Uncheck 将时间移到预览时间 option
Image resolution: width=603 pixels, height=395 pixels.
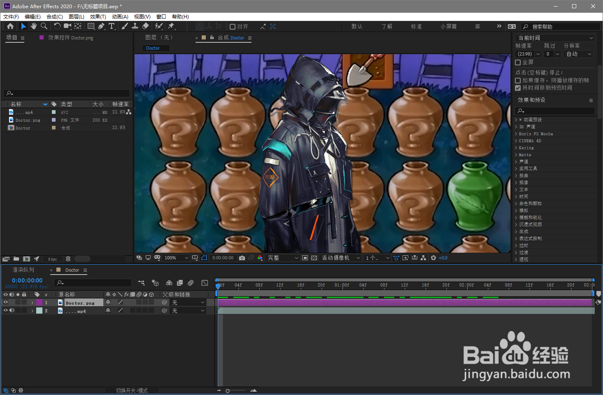point(518,88)
